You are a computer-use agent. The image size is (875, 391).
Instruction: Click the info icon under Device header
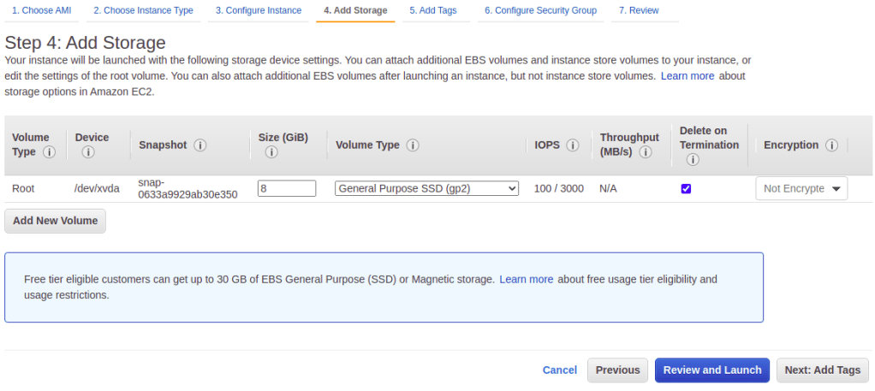pos(87,152)
